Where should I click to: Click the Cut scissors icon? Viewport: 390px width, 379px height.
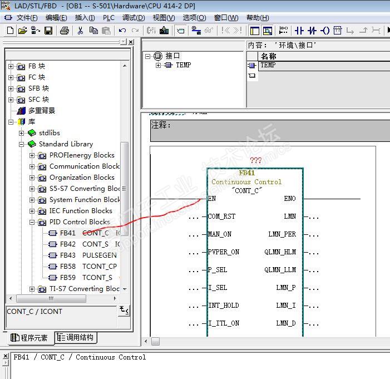click(80, 31)
